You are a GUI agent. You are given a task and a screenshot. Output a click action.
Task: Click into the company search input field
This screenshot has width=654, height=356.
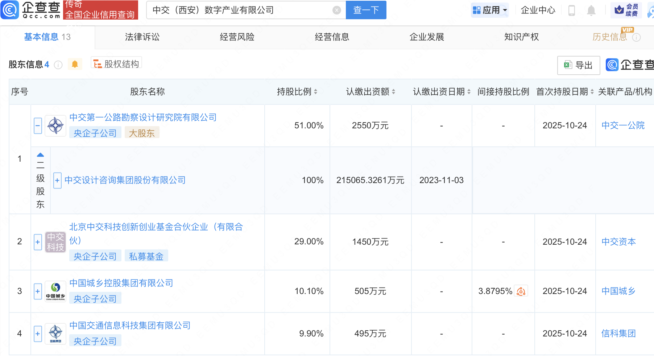point(239,10)
